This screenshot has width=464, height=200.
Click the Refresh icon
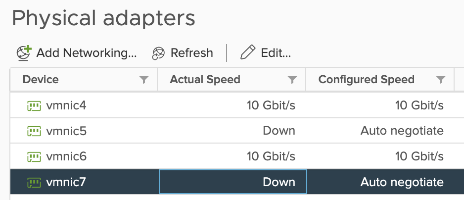point(158,53)
